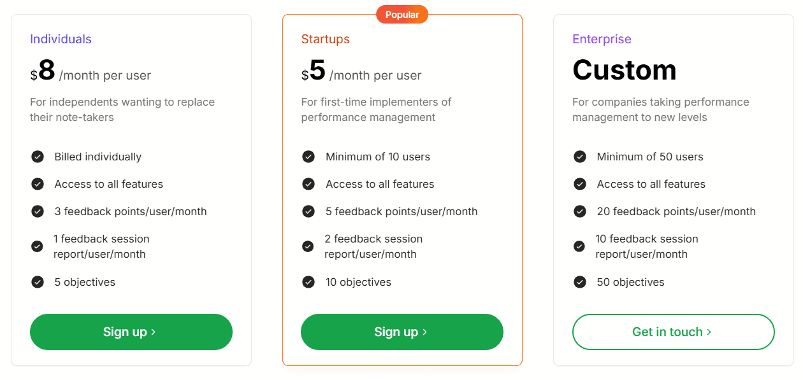Click the orange Popular badge
This screenshot has width=803, height=380.
click(402, 14)
